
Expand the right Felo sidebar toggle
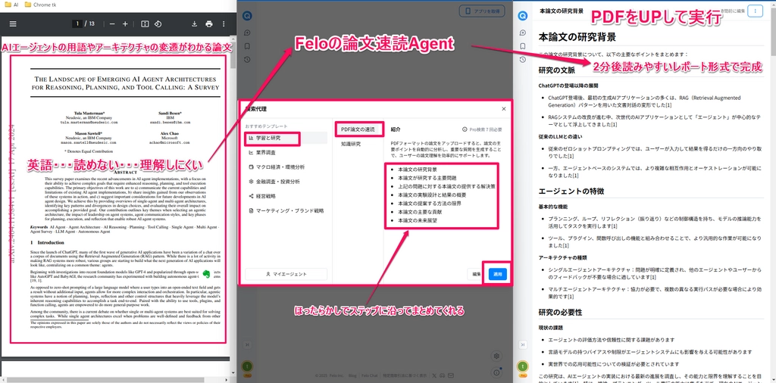tap(523, 344)
